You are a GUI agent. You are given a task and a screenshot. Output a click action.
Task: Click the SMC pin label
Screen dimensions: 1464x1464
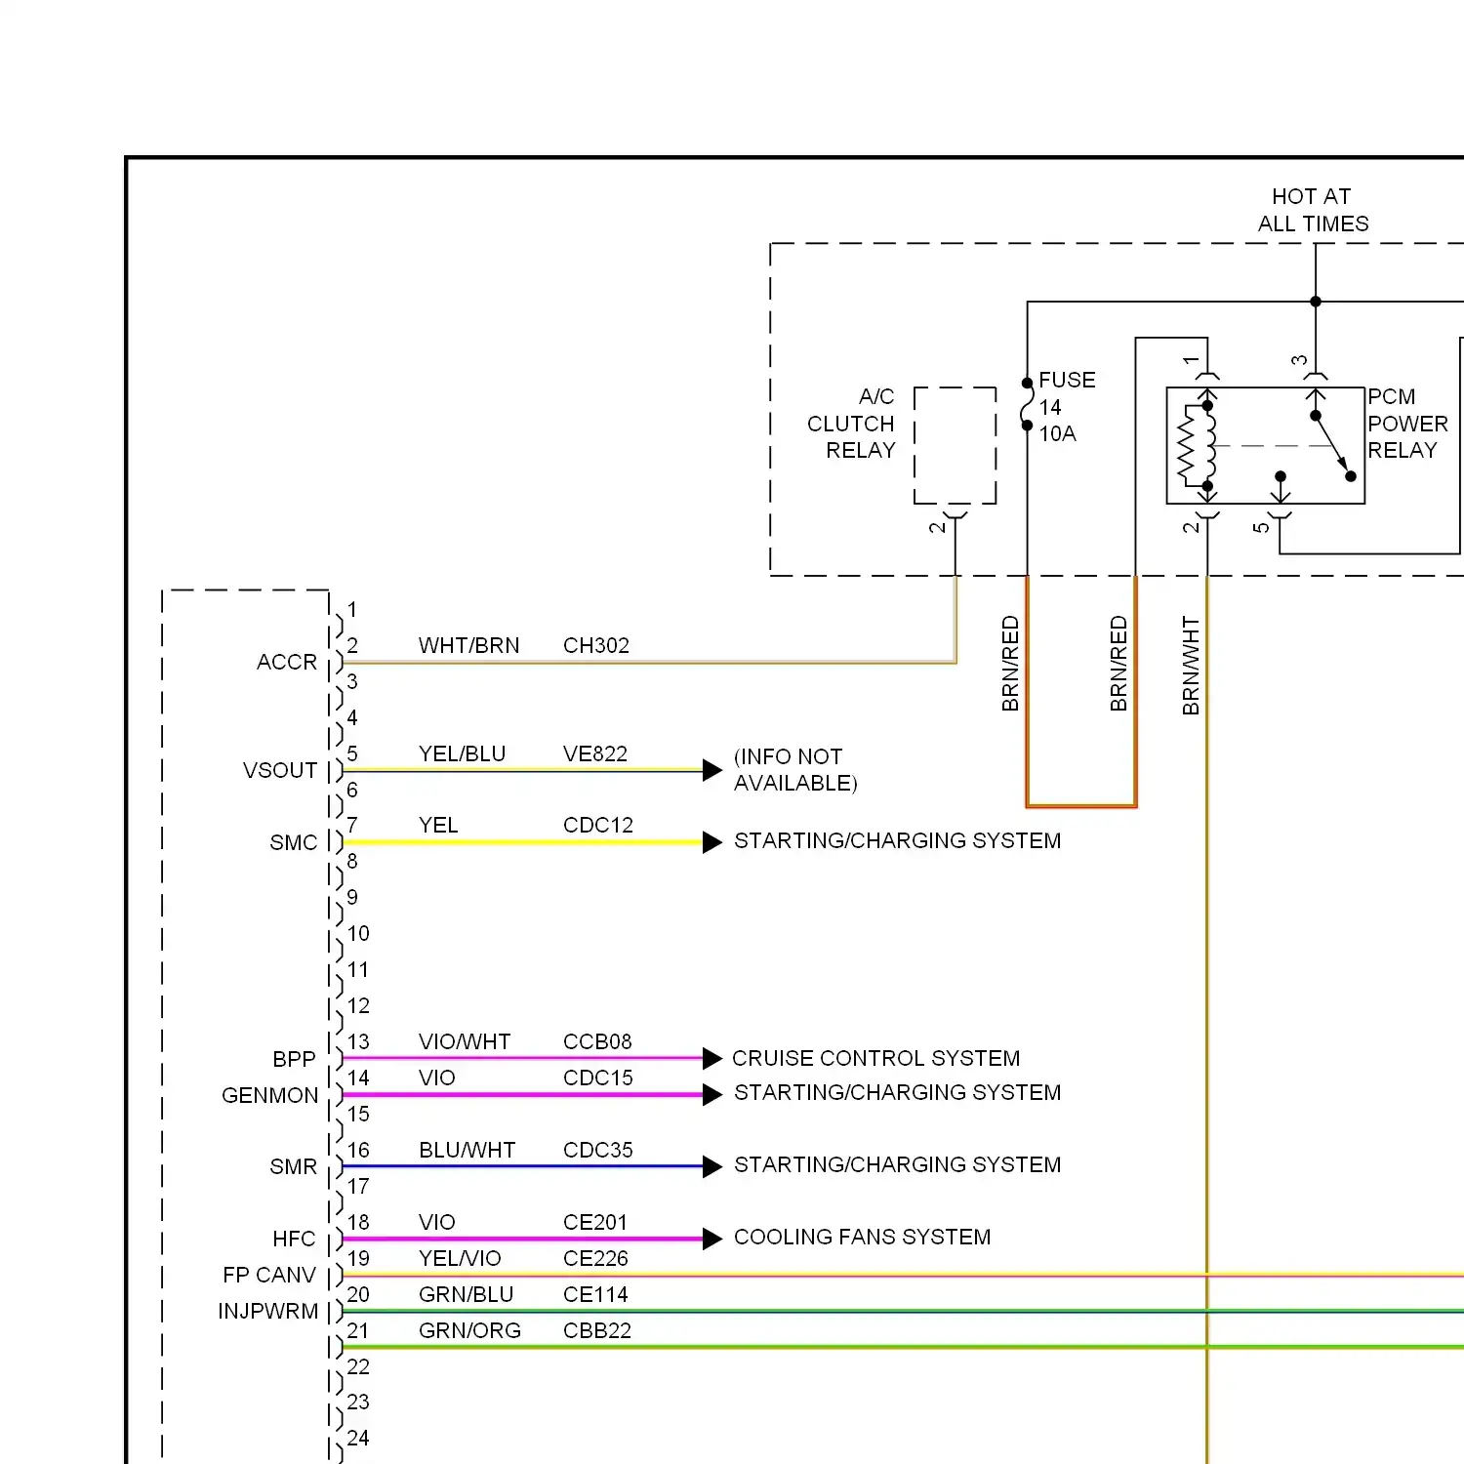pyautogui.click(x=294, y=842)
